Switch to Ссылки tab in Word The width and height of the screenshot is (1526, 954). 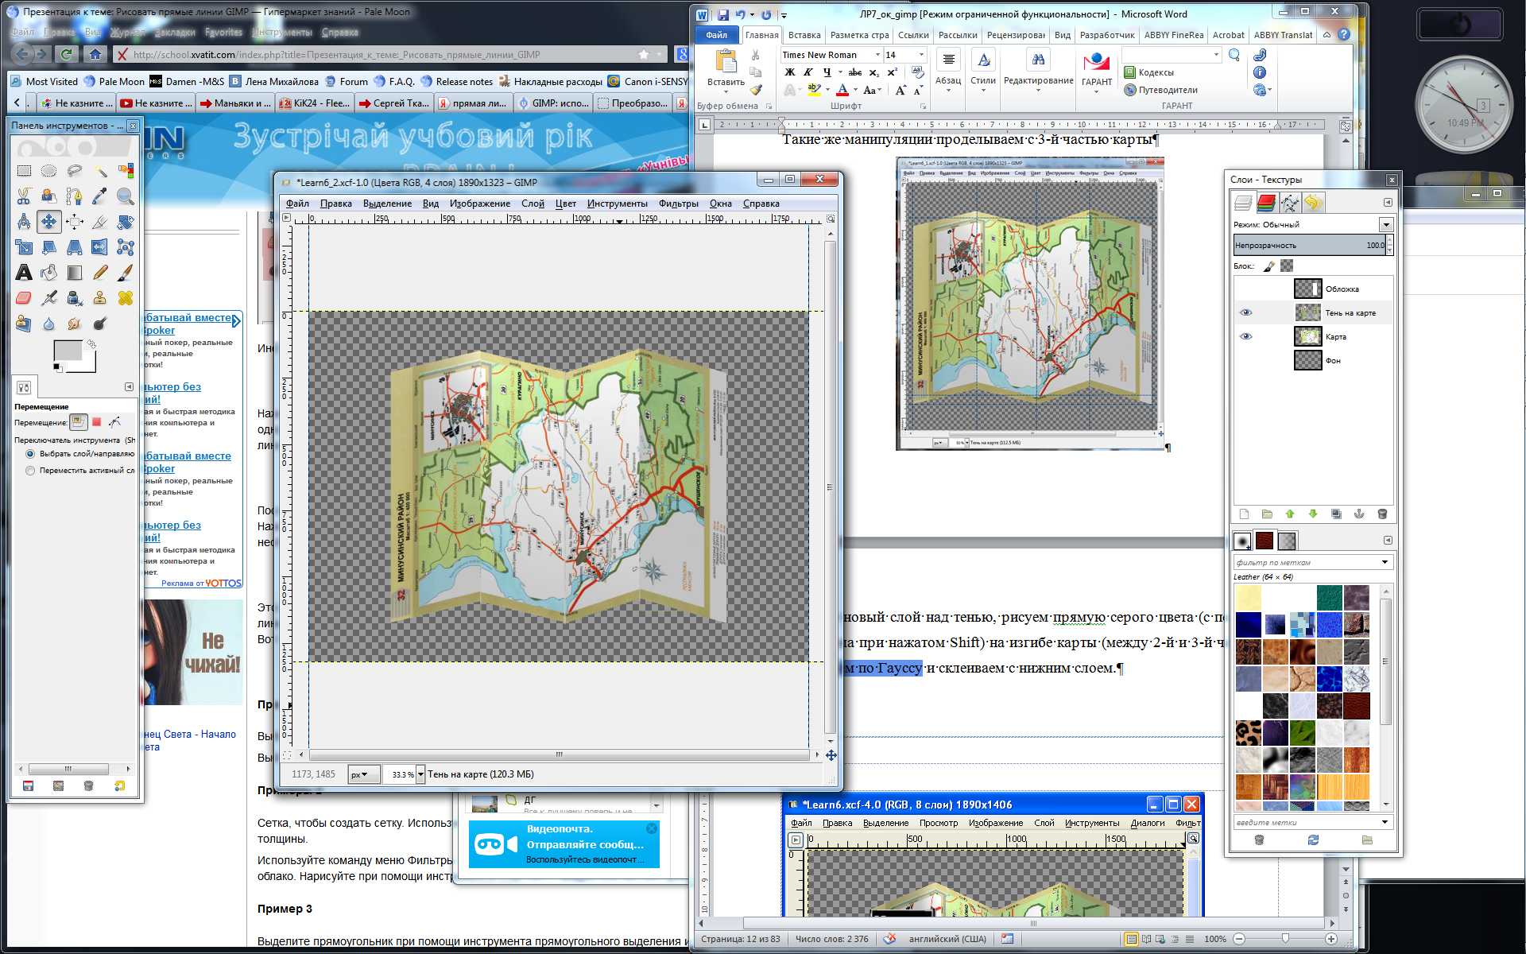tap(913, 35)
